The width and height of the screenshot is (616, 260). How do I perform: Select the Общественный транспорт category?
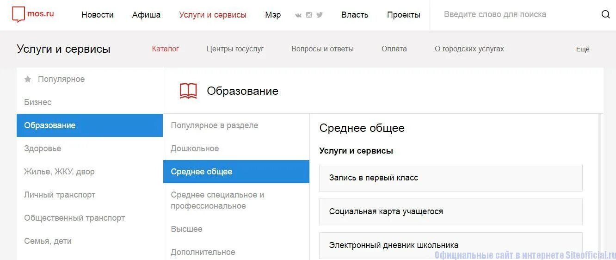(x=90, y=218)
